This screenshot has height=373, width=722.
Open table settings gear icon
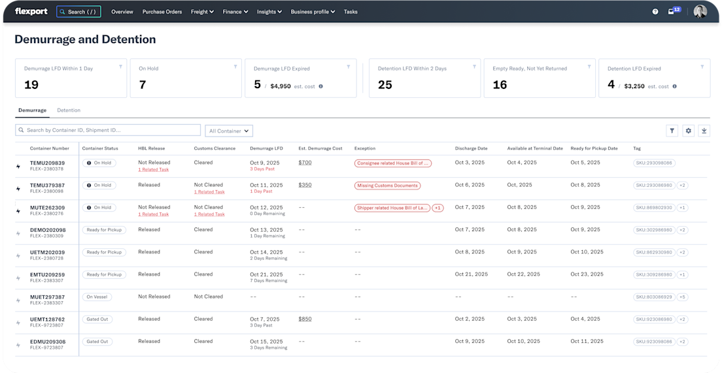point(689,131)
